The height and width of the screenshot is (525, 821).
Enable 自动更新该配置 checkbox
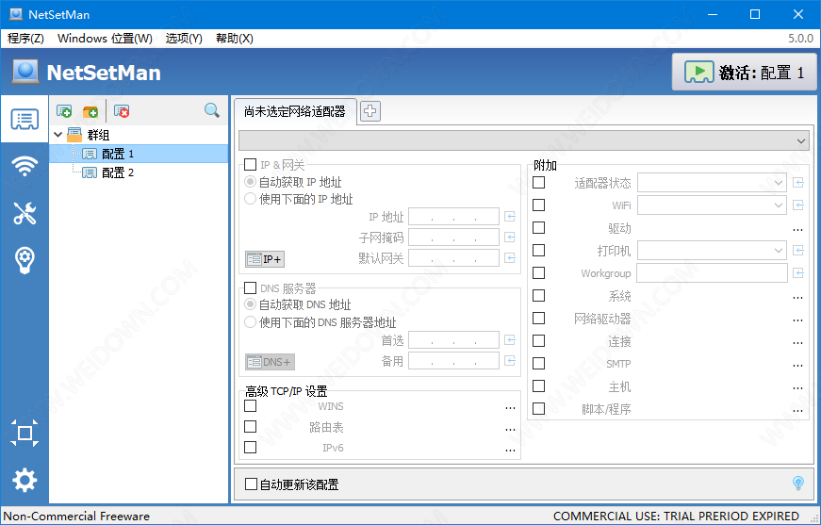(252, 484)
